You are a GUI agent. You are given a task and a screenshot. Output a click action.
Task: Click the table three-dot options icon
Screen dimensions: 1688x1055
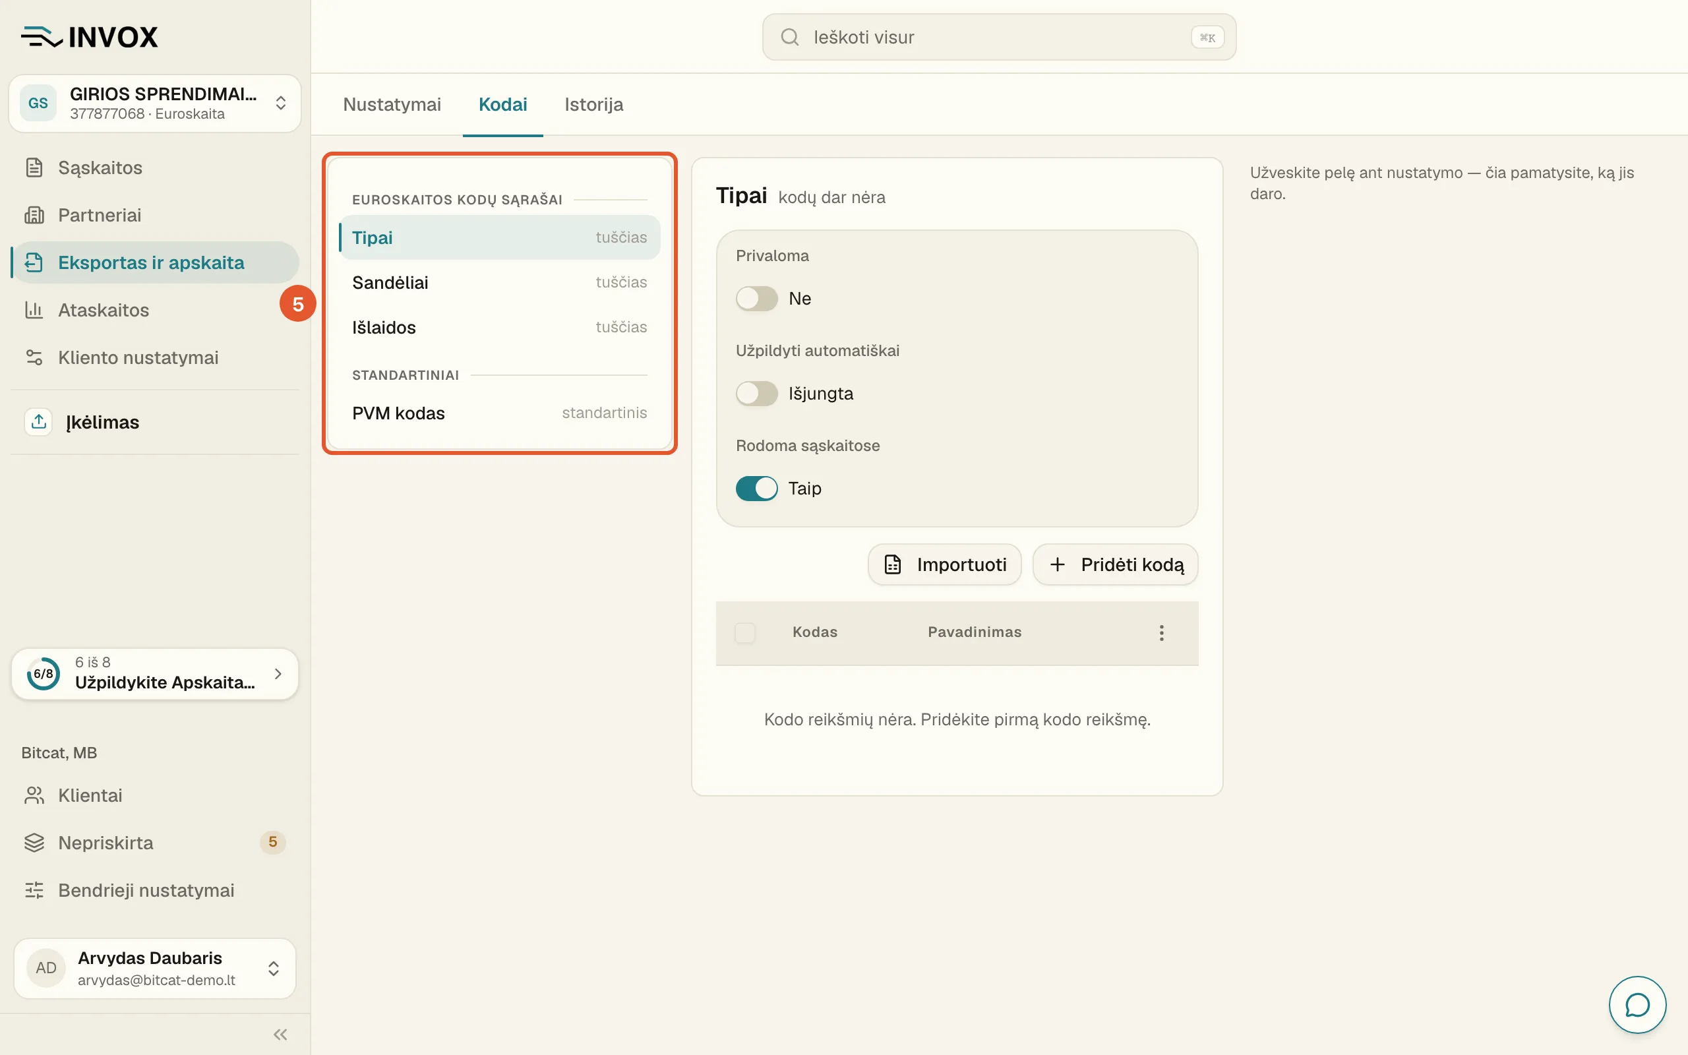pos(1161,632)
